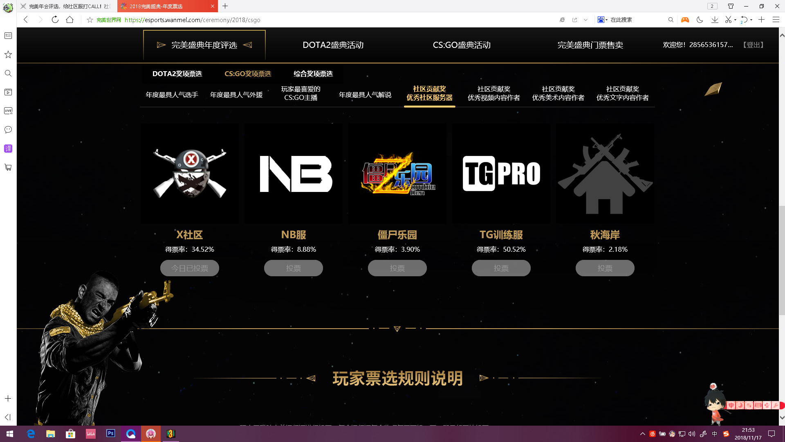This screenshot has width=785, height=442.
Task: Open the screenshot tool dropdown arrow
Action: [735, 20]
